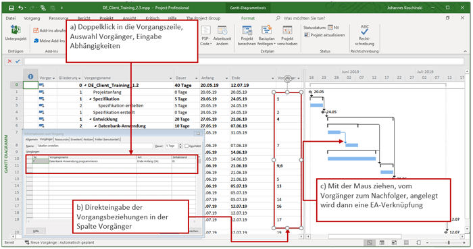Click Was möchten Sie tun search box
The width and height of the screenshot is (473, 249).
(304, 18)
